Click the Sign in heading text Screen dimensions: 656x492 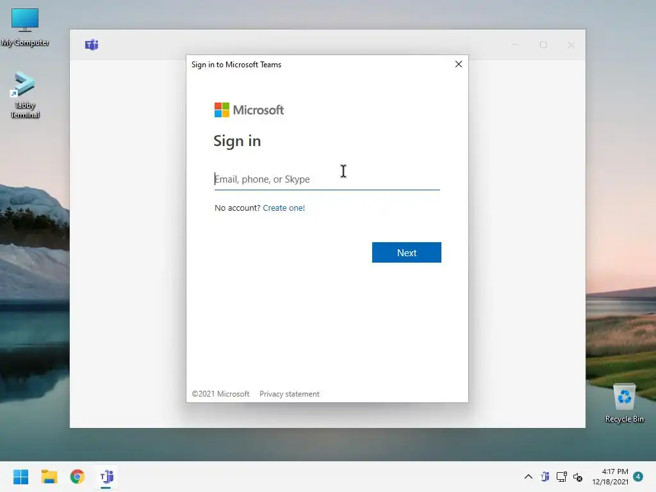[237, 141]
